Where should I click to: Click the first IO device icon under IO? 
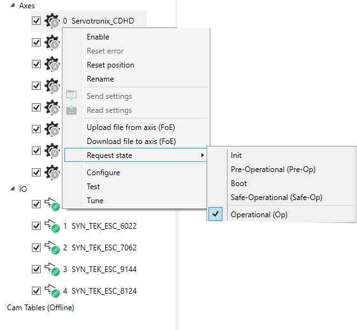(x=52, y=204)
